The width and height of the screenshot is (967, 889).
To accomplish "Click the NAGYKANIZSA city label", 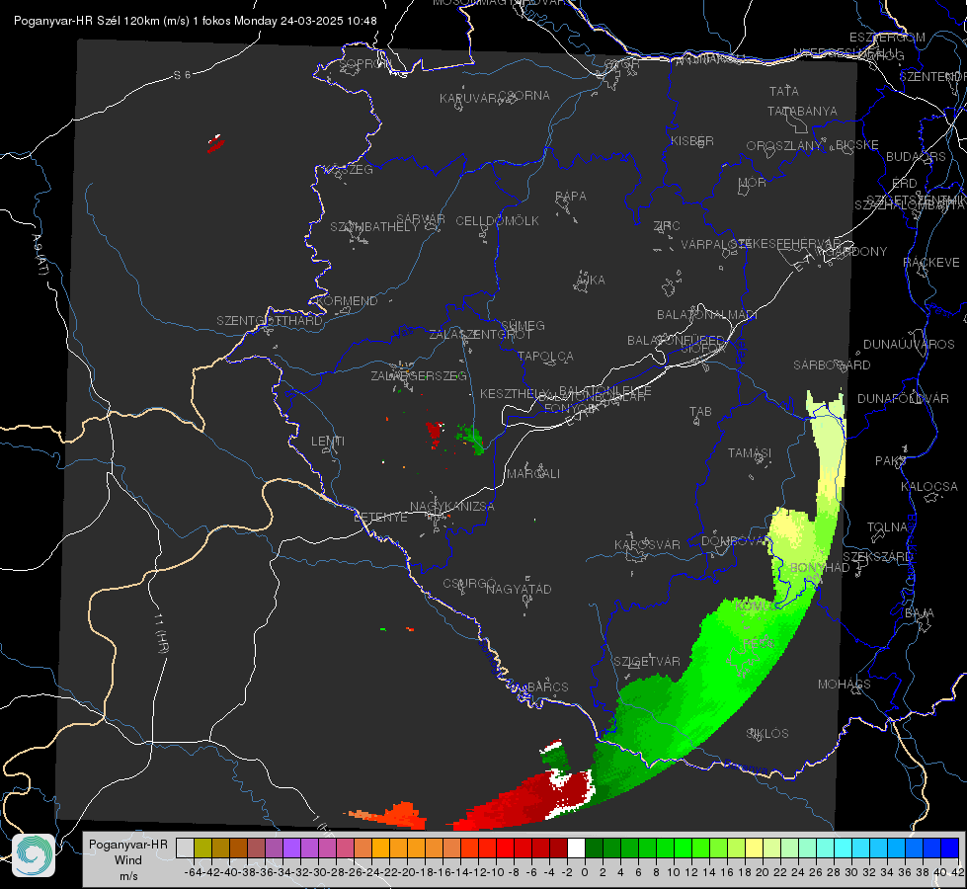I will click(x=452, y=507).
